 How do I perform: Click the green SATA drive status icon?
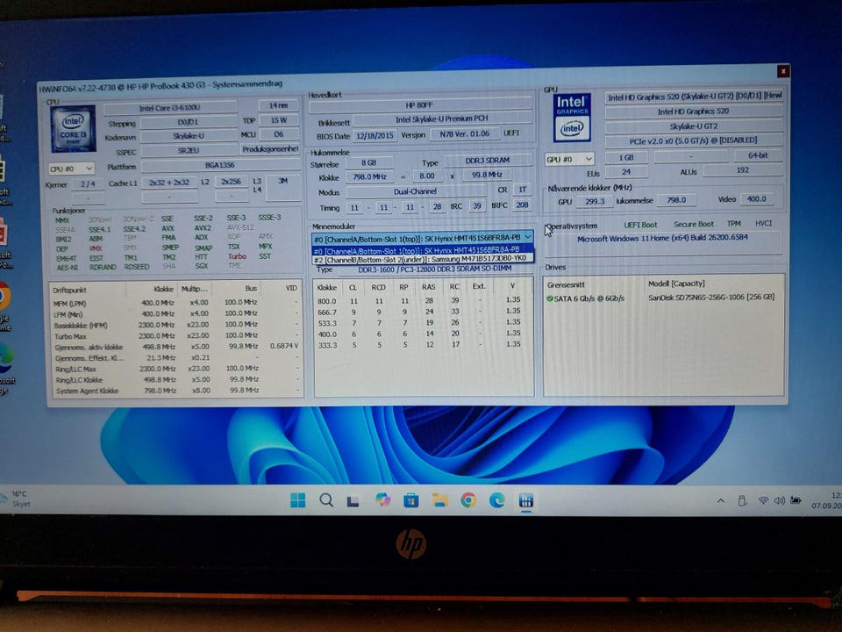point(549,298)
